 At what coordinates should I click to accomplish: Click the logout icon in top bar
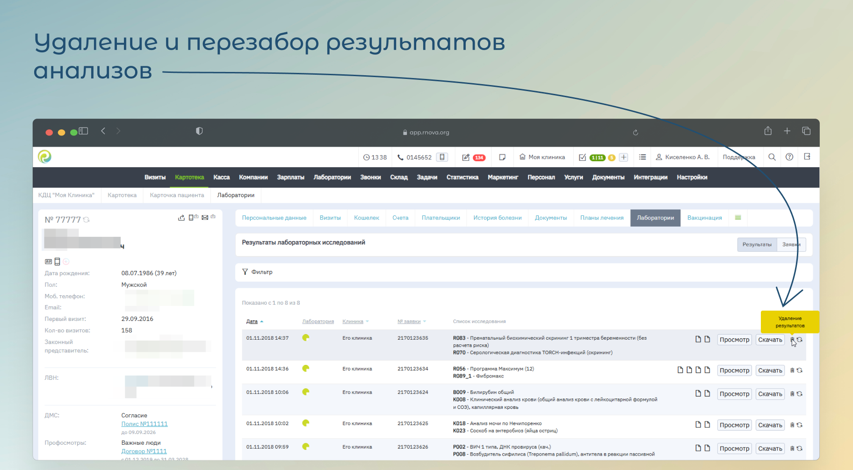[x=807, y=157]
